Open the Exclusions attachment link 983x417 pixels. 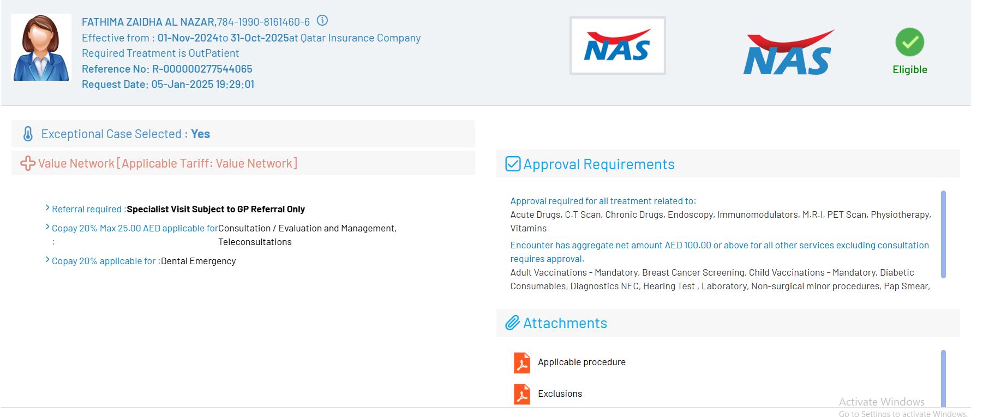click(x=560, y=394)
